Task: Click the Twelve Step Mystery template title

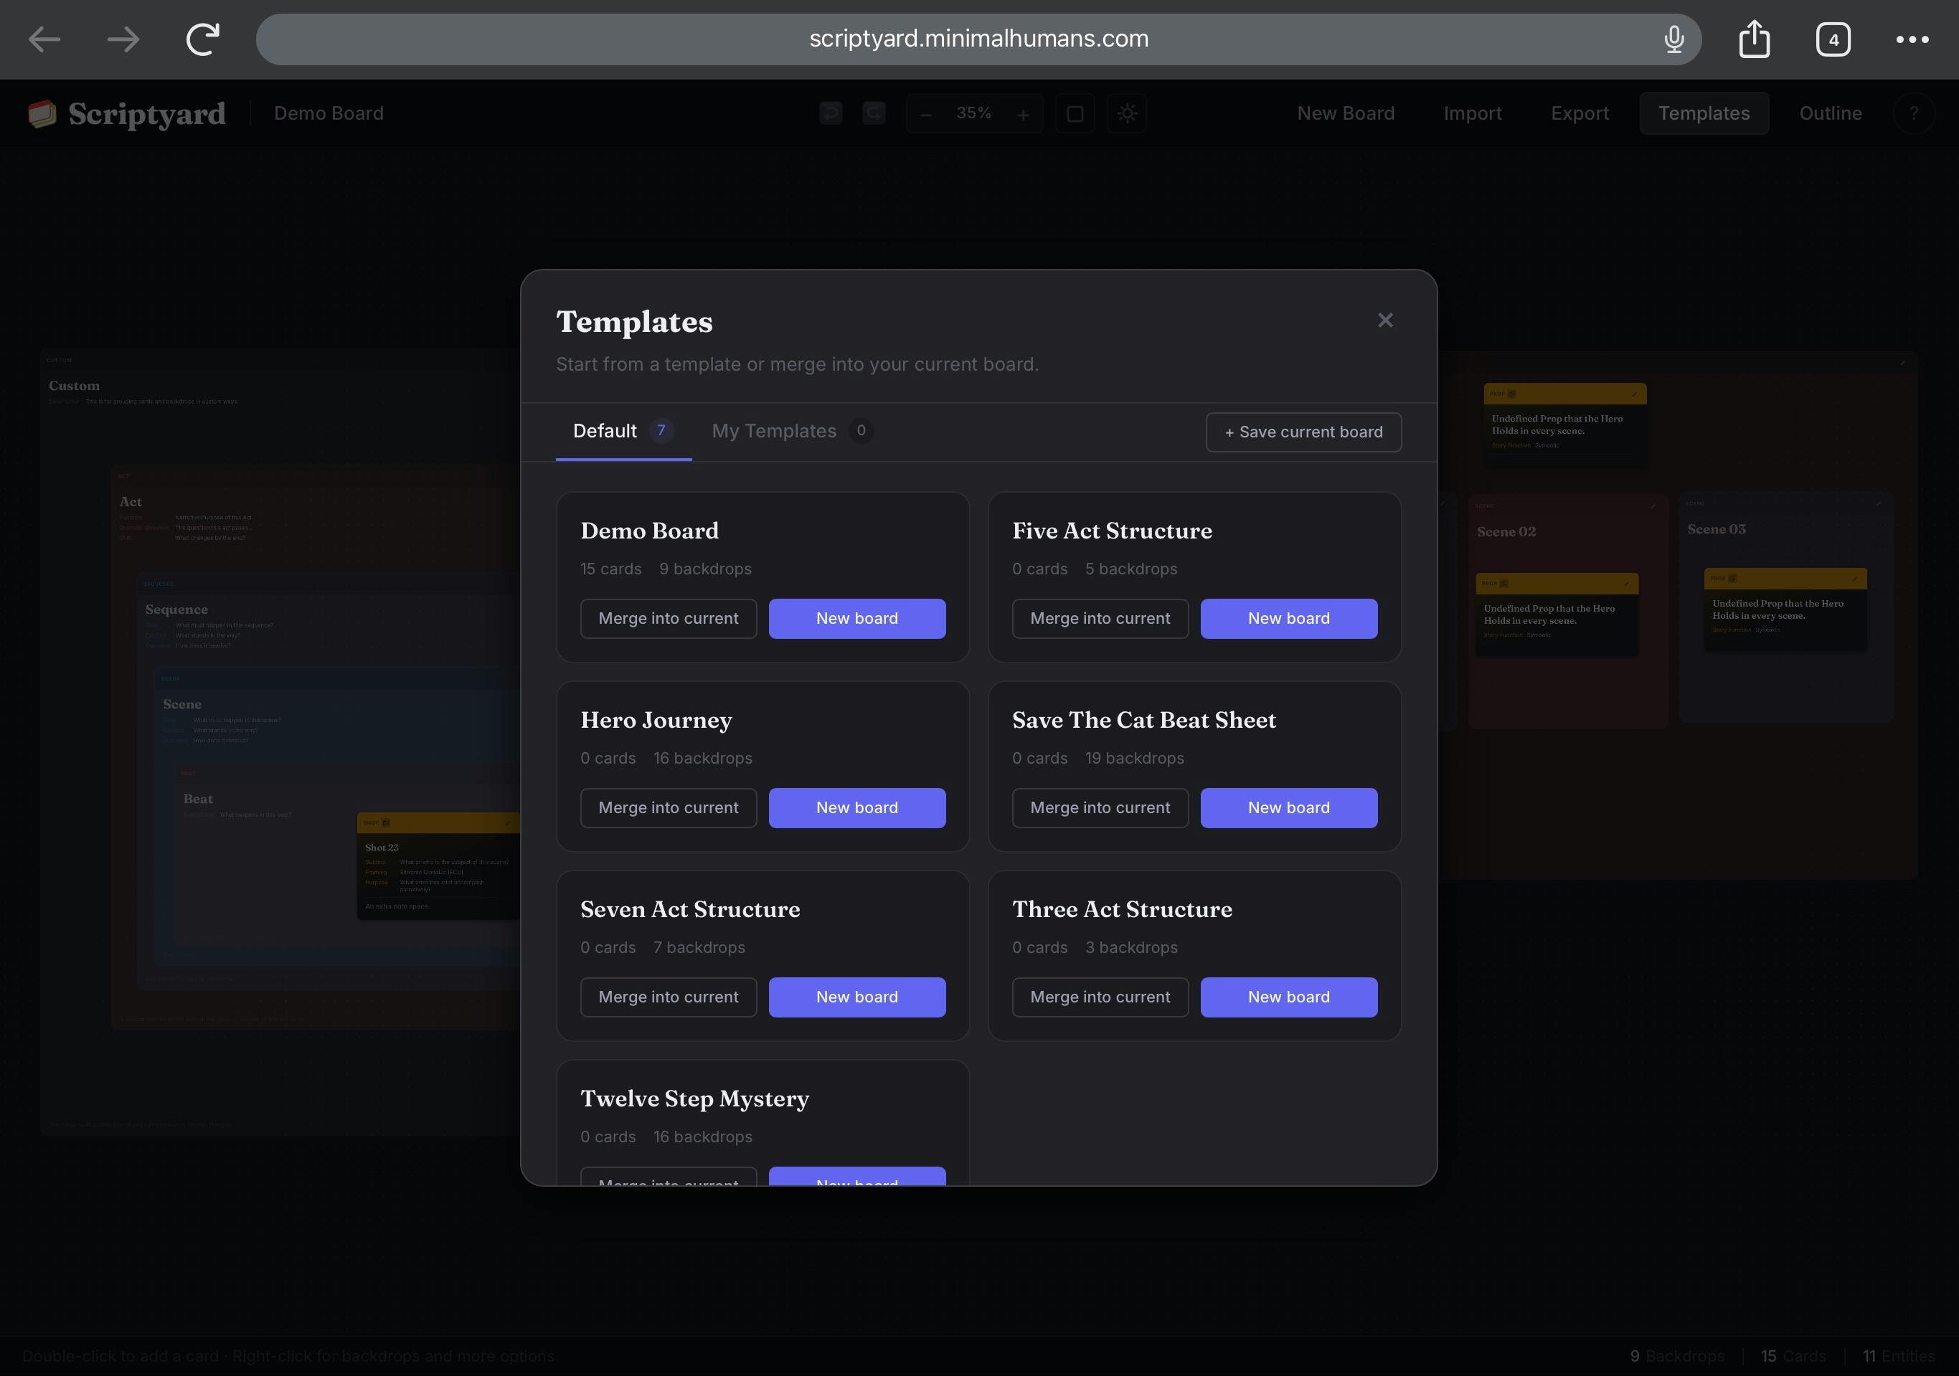Action: tap(694, 1099)
